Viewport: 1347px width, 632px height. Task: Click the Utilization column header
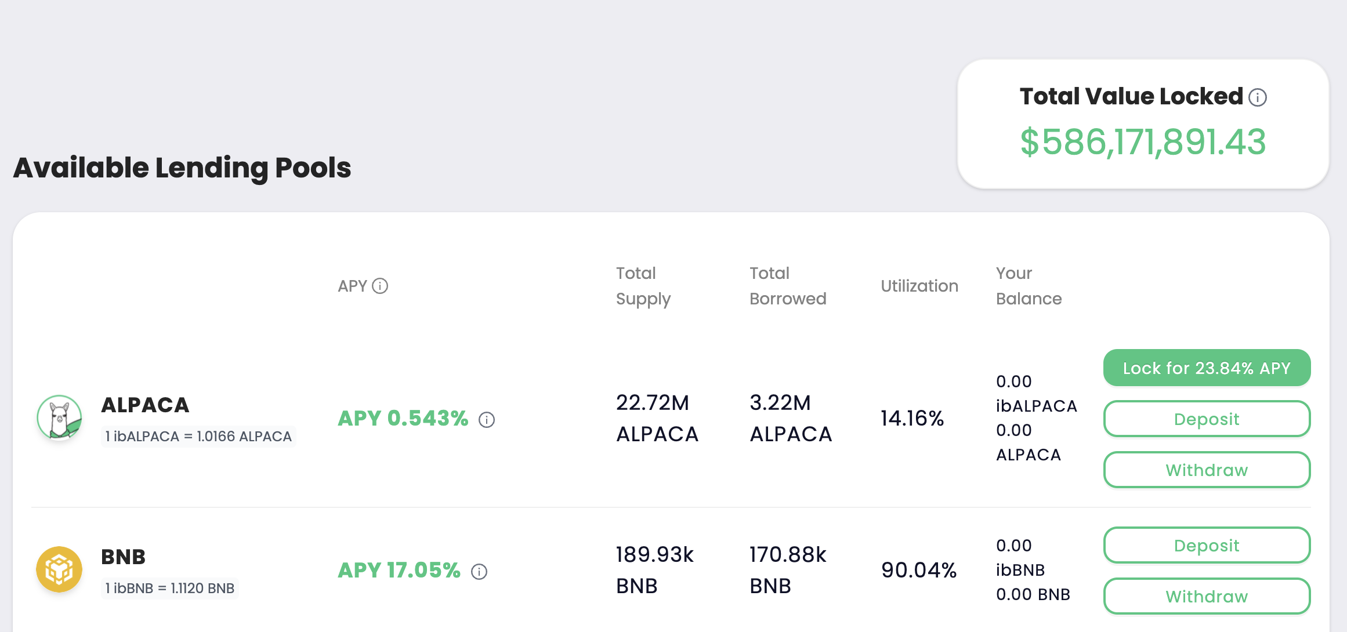coord(919,286)
